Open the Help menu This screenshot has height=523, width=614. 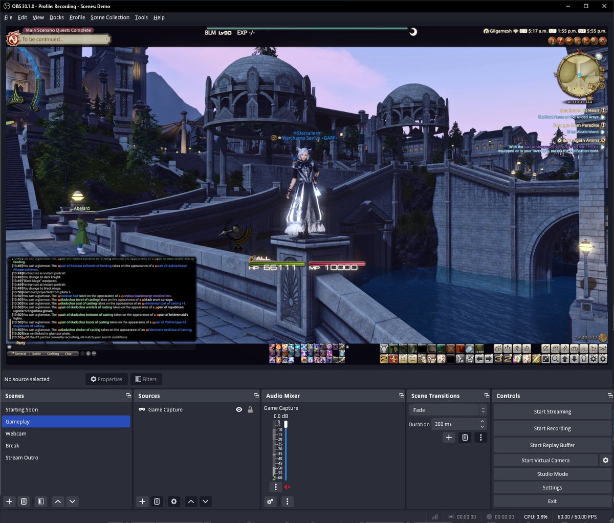point(159,17)
